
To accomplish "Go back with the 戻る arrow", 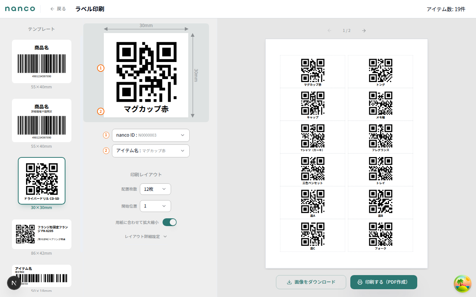I will click(x=58, y=9).
